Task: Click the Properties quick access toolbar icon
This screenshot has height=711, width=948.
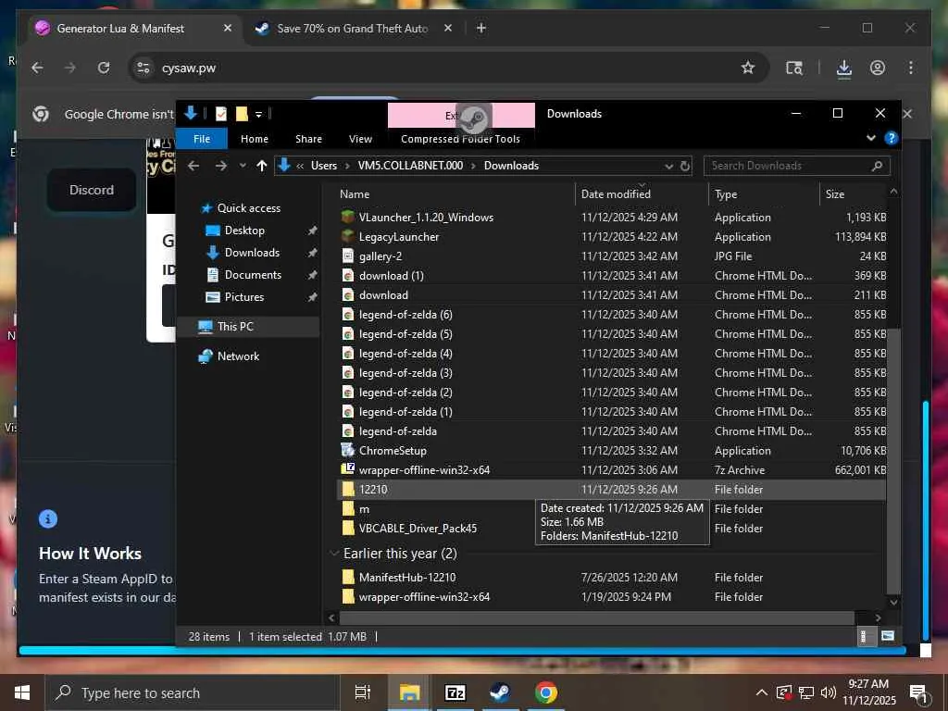Action: tap(221, 114)
